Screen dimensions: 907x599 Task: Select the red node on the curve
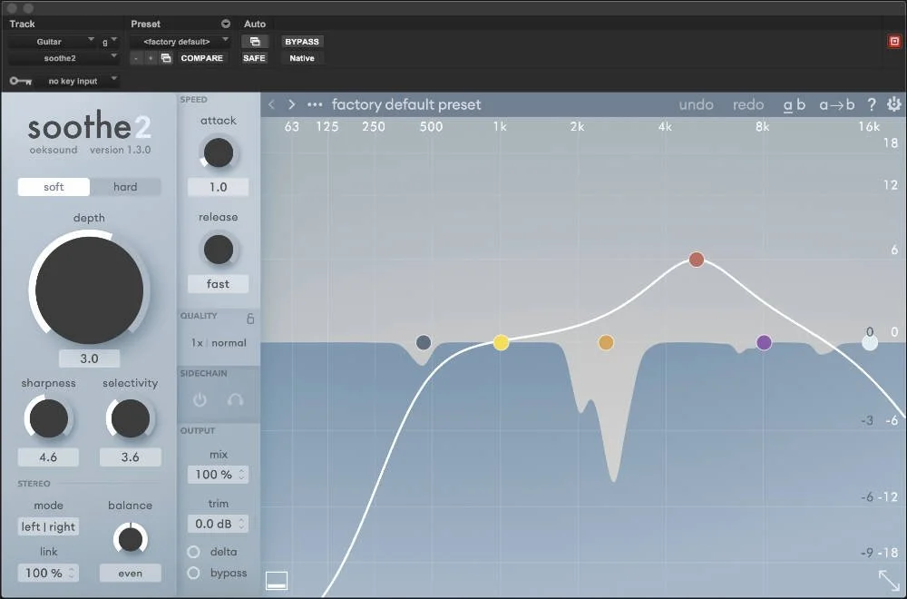click(x=696, y=260)
